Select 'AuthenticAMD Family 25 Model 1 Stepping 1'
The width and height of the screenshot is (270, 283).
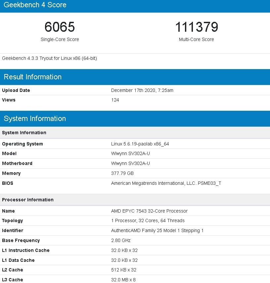[x=157, y=230]
